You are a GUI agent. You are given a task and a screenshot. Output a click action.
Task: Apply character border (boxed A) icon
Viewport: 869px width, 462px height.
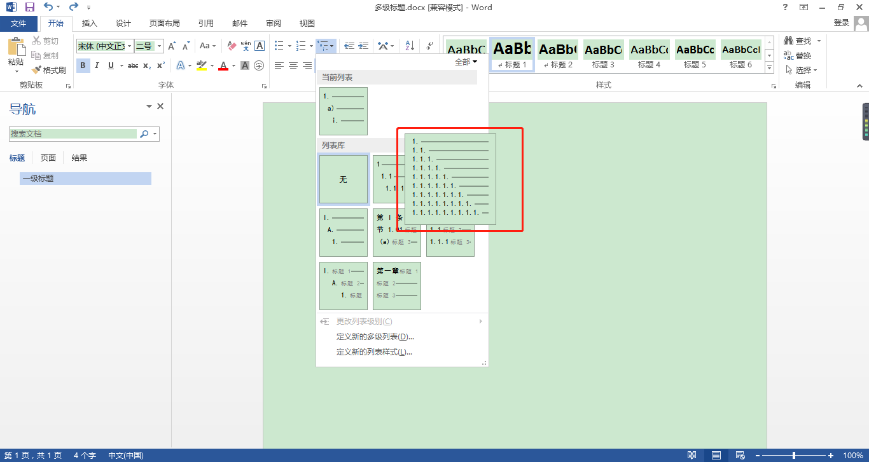(260, 46)
